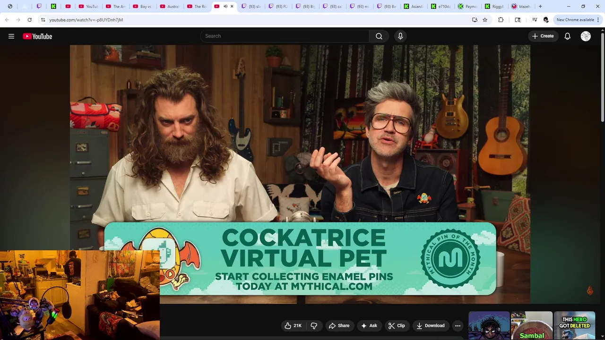Go to YouTube home via logo

point(37,36)
